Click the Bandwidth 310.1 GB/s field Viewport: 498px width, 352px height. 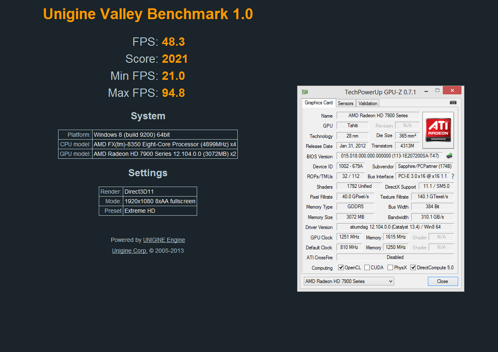(x=432, y=217)
